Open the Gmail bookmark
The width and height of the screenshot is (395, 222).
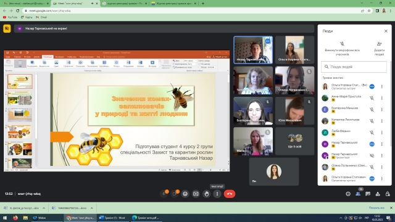point(41,17)
